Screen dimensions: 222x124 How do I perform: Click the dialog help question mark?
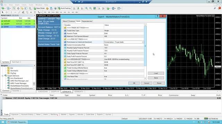(157, 16)
